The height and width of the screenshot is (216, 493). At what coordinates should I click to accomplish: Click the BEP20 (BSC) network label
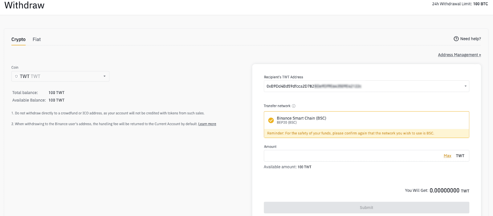point(287,123)
